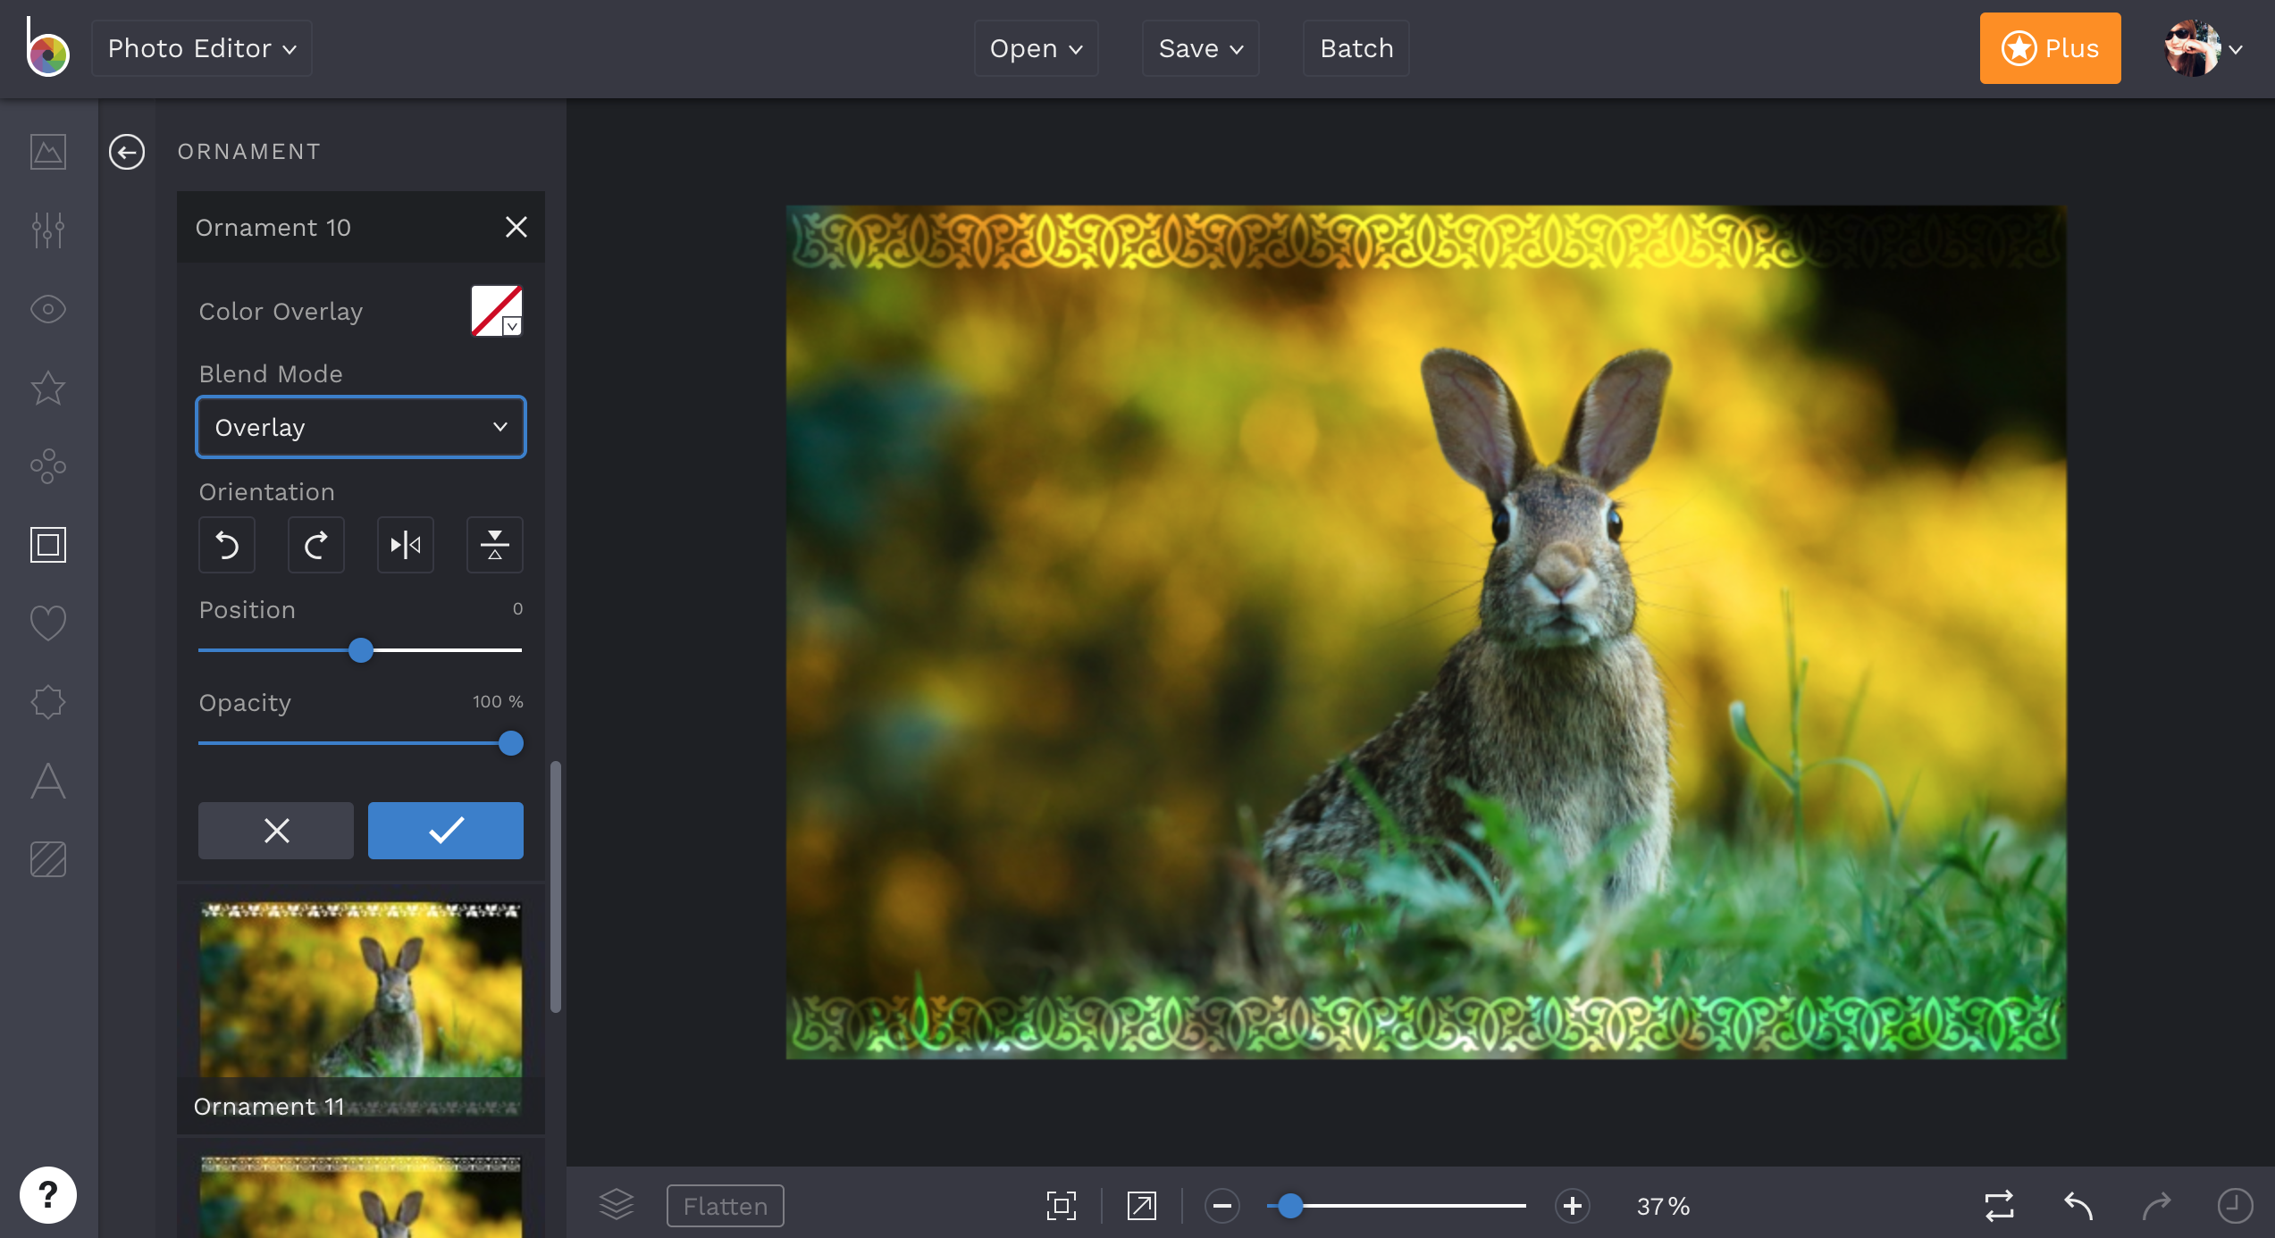
Task: Zoom in with the plus button
Action: point(1573,1206)
